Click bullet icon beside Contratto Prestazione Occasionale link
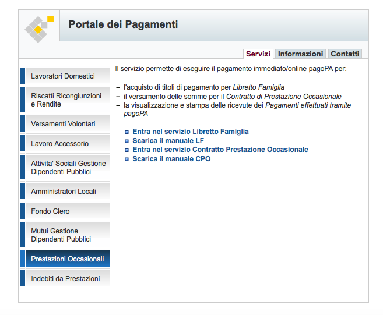This screenshot has height=315, width=383. (127, 150)
